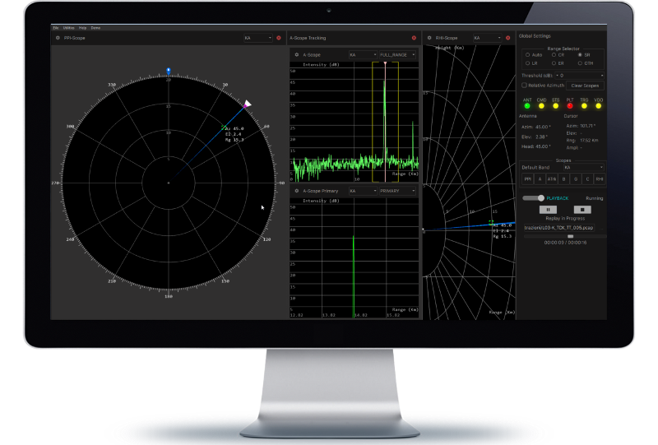The image size is (658, 445).
Task: Open the PRIMARY mode dropdown
Action: (397, 191)
